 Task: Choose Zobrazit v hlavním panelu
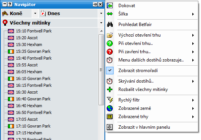point(152,127)
